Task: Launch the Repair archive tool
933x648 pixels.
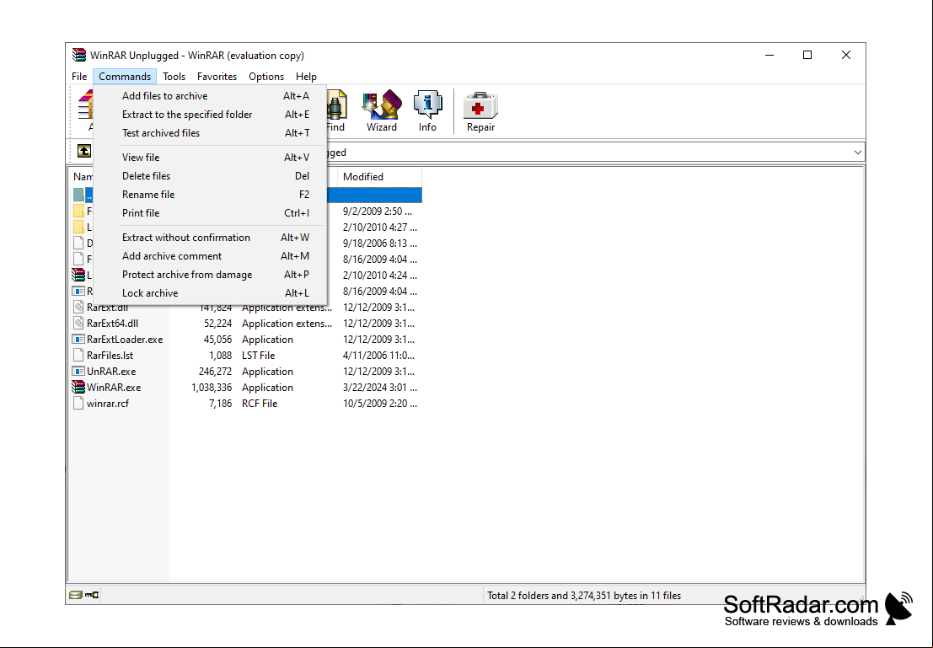Action: click(x=480, y=110)
